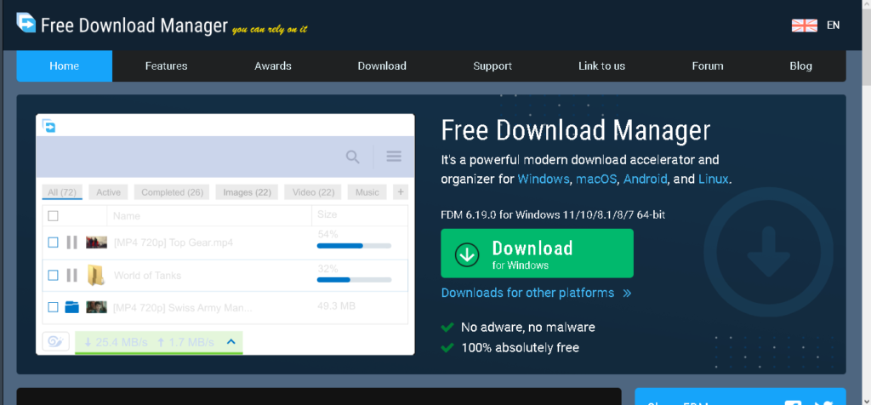This screenshot has height=405, width=871.
Task: Follow the Android platform link
Action: pyautogui.click(x=645, y=179)
